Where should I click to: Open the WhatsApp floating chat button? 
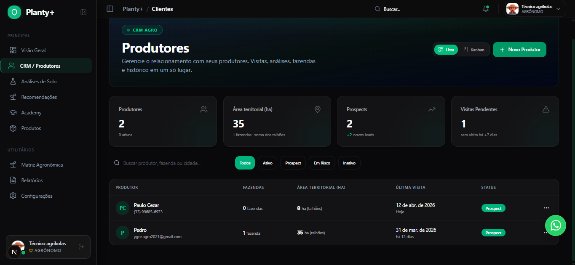[556, 225]
